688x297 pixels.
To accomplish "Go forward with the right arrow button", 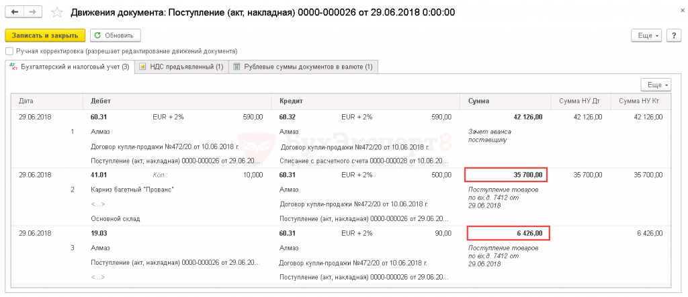I will [32, 12].
